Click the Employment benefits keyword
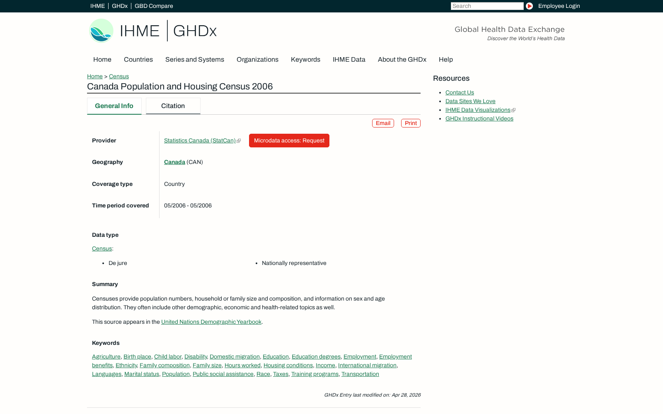The image size is (663, 414). (395, 356)
